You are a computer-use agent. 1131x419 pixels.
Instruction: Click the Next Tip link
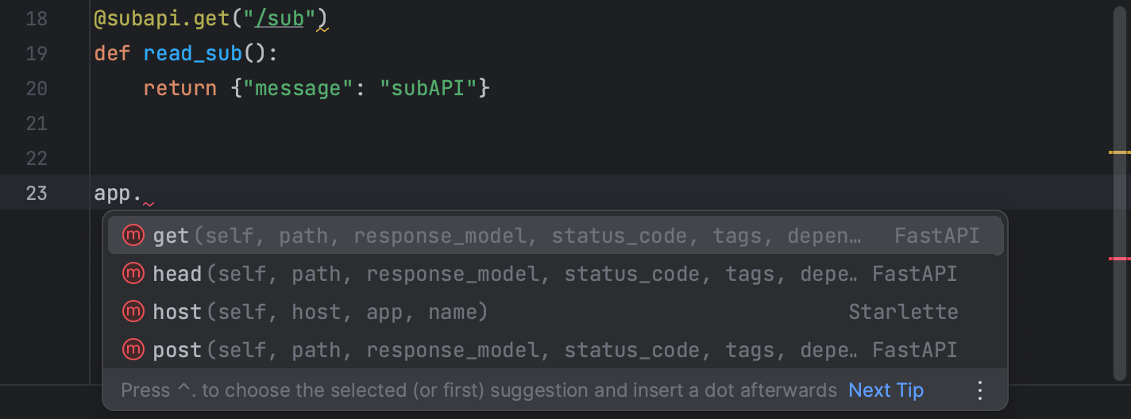pyautogui.click(x=886, y=390)
